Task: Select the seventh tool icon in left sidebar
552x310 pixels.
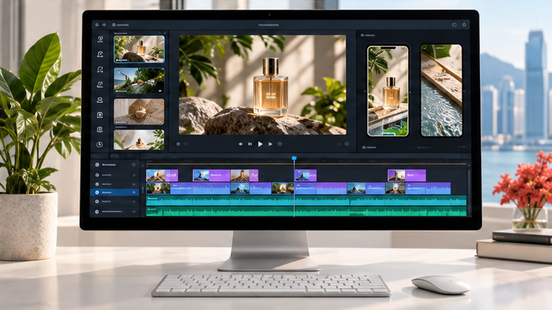Action: pyautogui.click(x=100, y=130)
